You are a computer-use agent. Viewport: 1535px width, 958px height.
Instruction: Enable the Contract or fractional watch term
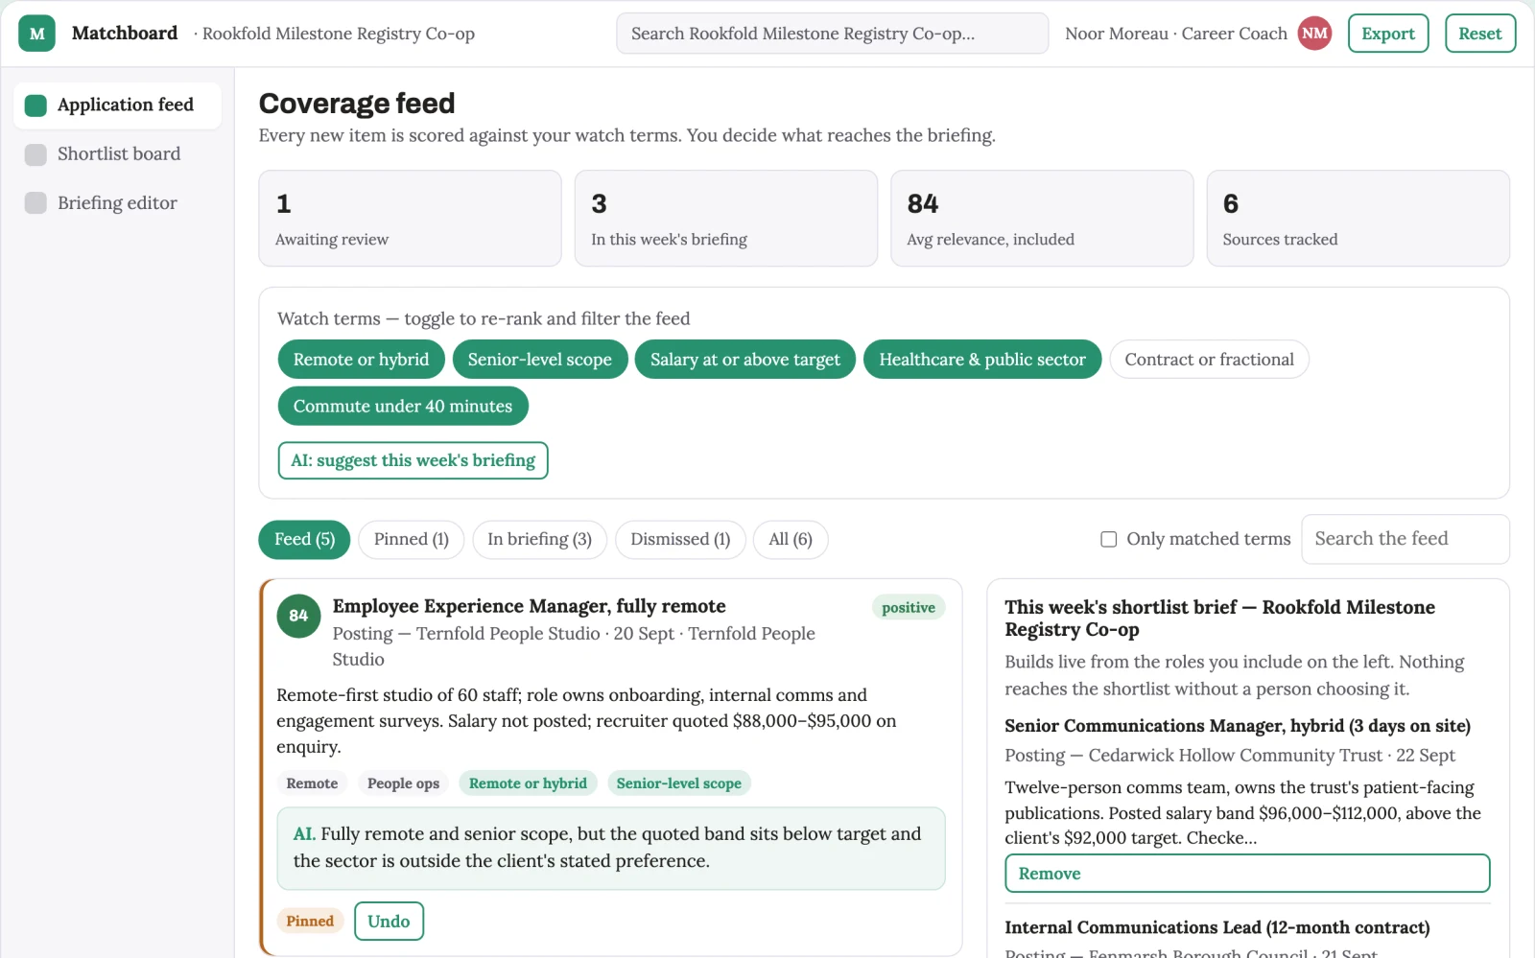point(1209,360)
